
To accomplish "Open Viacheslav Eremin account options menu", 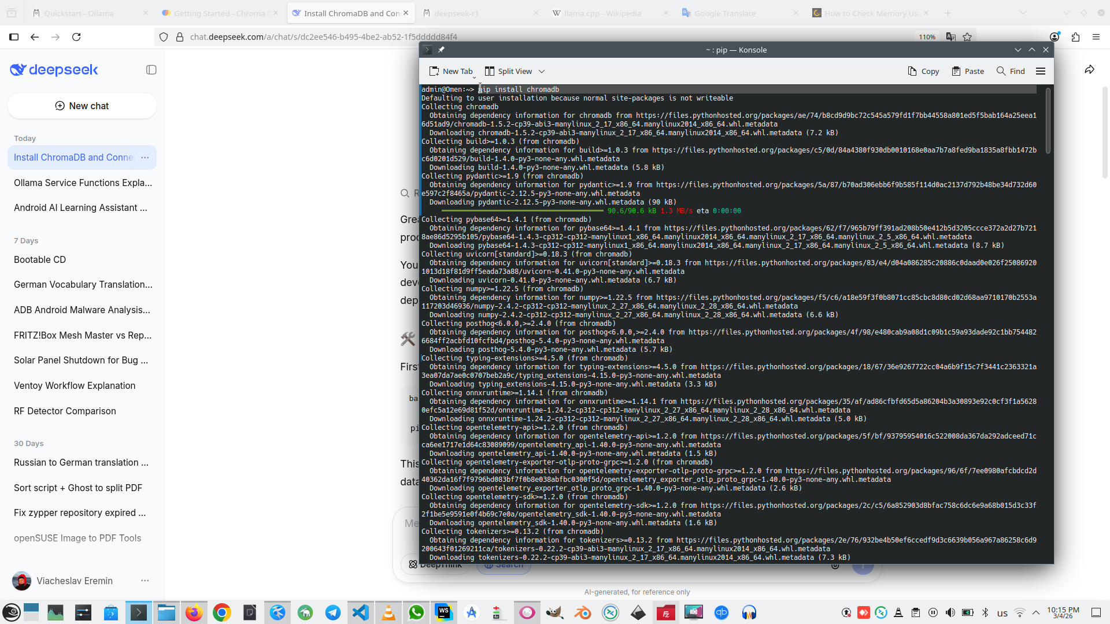I will 145,581.
